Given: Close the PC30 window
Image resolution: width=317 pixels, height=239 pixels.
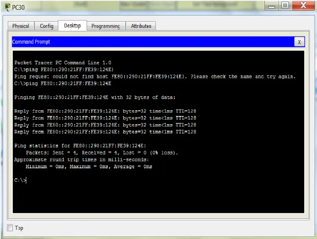Looking at the screenshot, I should click(303, 6).
